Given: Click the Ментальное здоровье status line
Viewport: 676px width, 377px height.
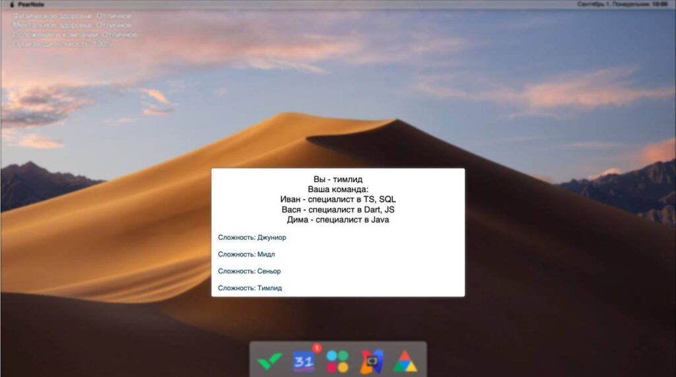Looking at the screenshot, I should click(72, 25).
